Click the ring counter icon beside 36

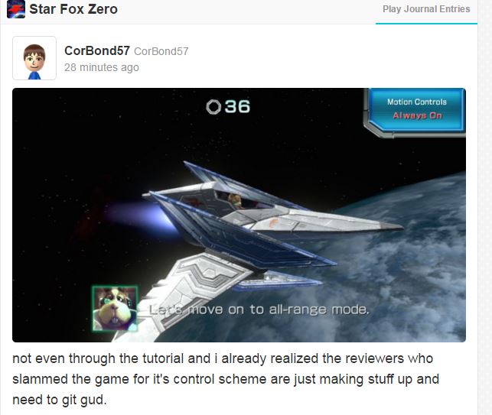pos(213,107)
